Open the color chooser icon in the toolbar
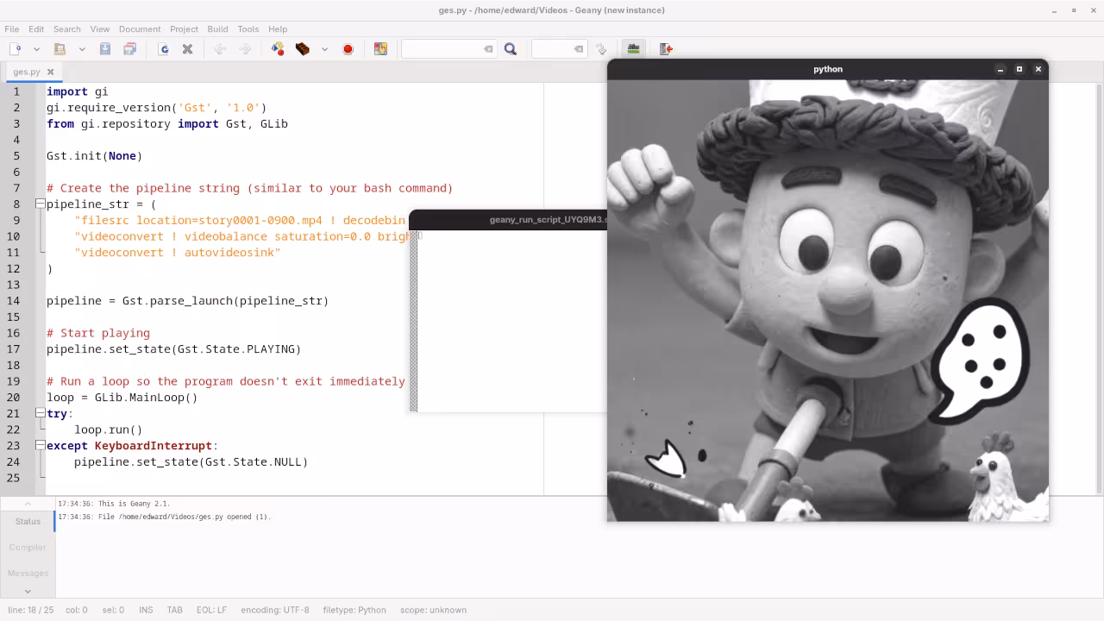The width and height of the screenshot is (1104, 621). [380, 49]
